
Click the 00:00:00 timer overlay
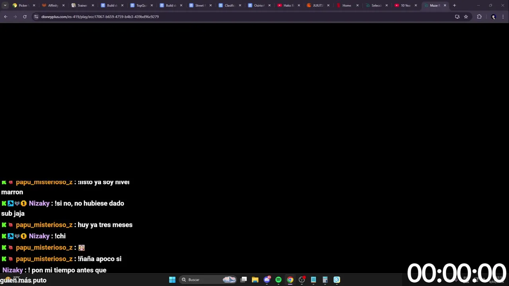click(x=456, y=273)
